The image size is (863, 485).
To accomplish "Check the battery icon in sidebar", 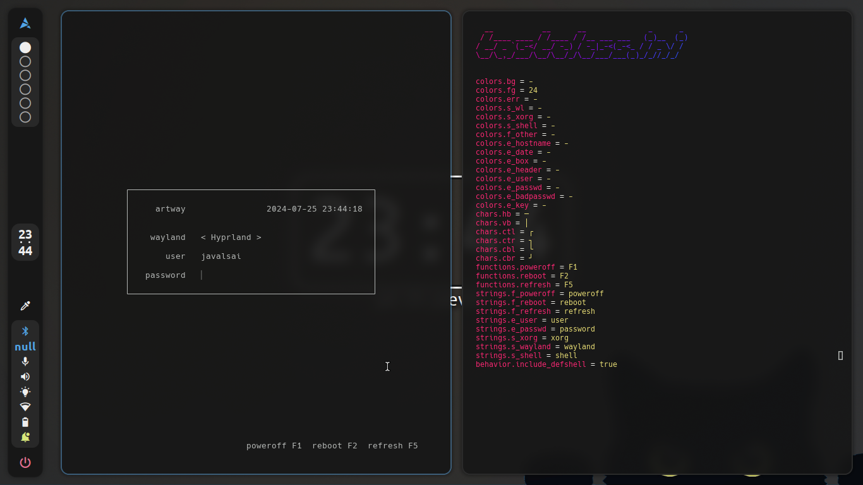I will click(25, 422).
